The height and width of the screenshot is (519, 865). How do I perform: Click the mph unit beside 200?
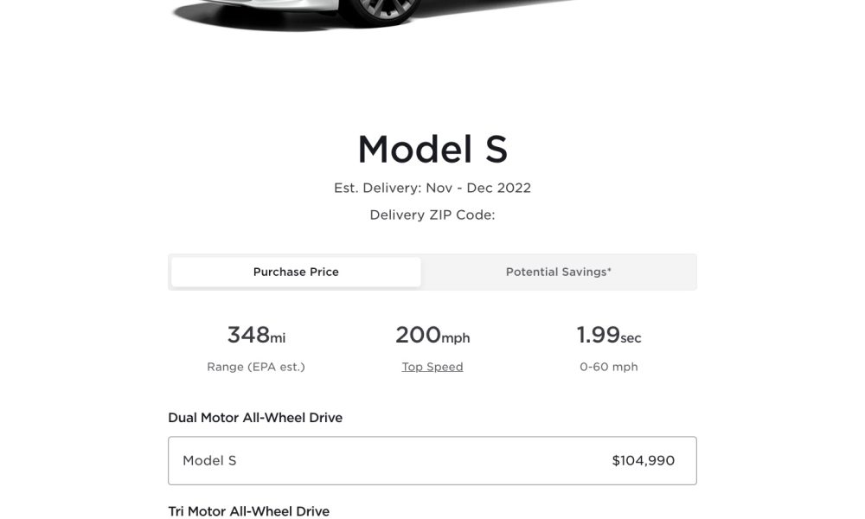(x=456, y=338)
